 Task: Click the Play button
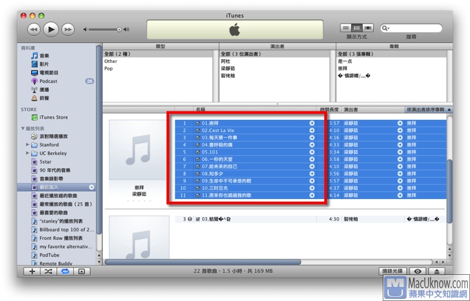click(x=51, y=29)
